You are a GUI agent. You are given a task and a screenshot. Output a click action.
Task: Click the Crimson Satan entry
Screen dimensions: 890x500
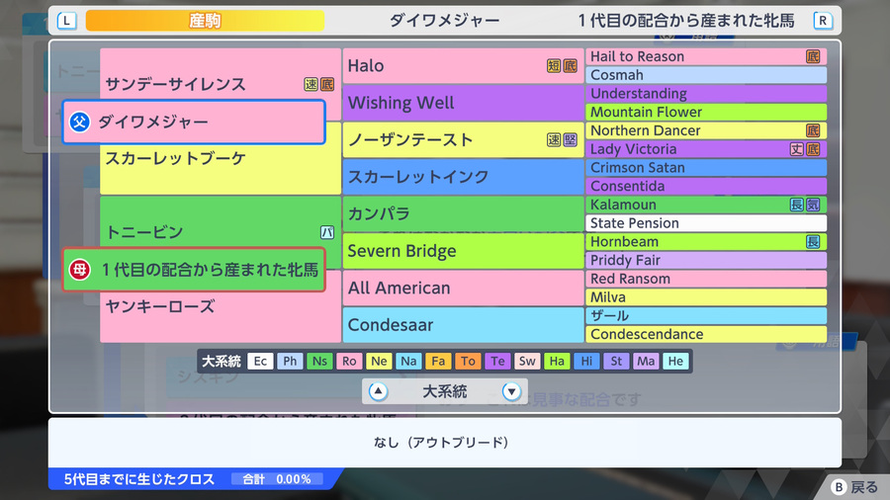point(706,168)
